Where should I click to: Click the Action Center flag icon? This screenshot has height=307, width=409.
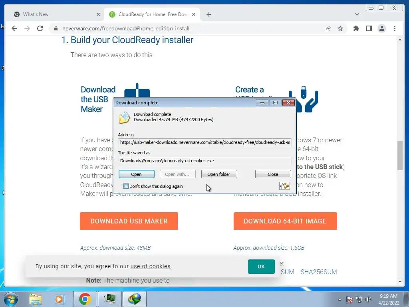349,299
